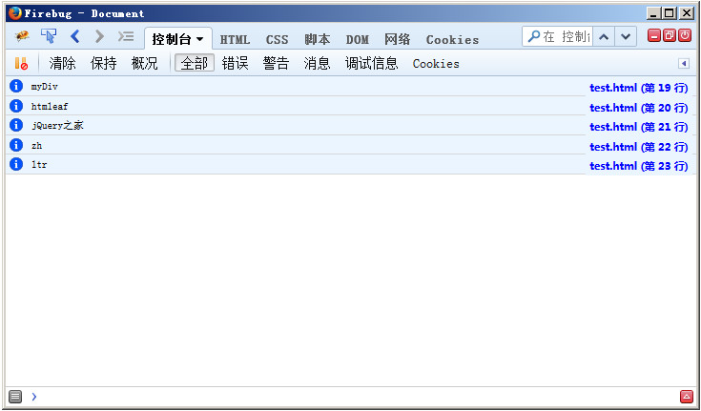Click the command history icon at bottom left
Image resolution: width=701 pixels, height=411 pixels.
(15, 397)
